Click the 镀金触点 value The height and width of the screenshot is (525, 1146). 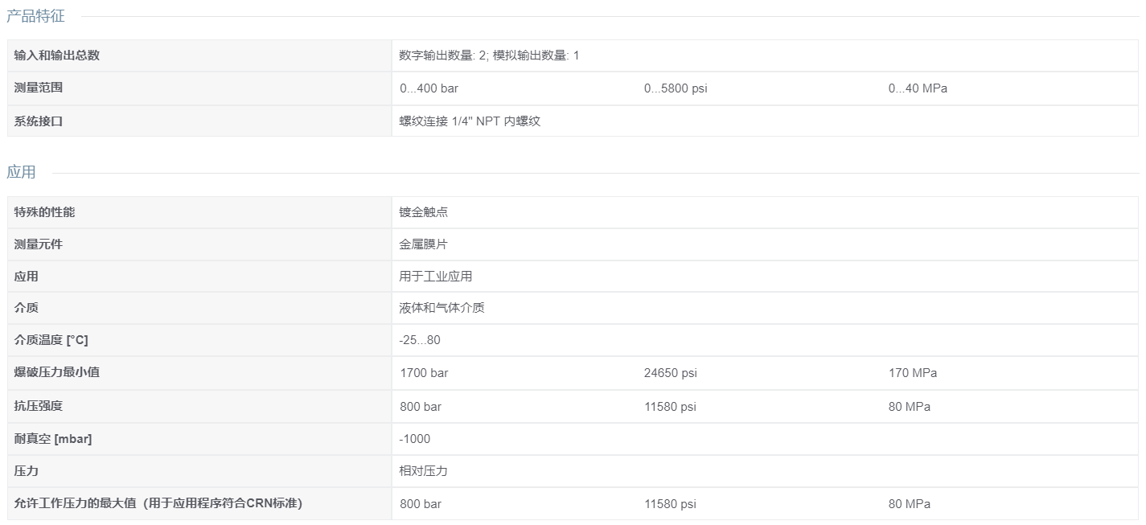423,212
